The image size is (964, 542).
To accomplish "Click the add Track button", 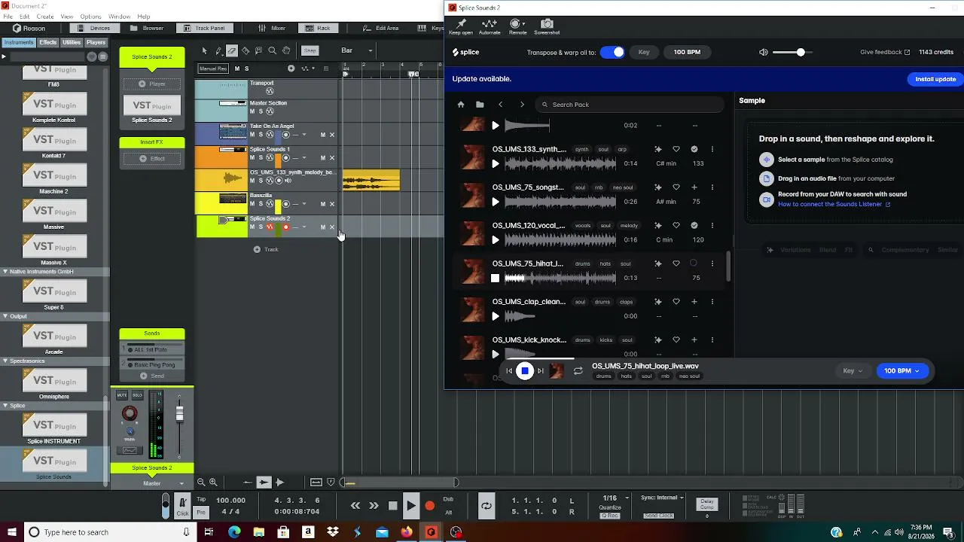I will point(266,249).
